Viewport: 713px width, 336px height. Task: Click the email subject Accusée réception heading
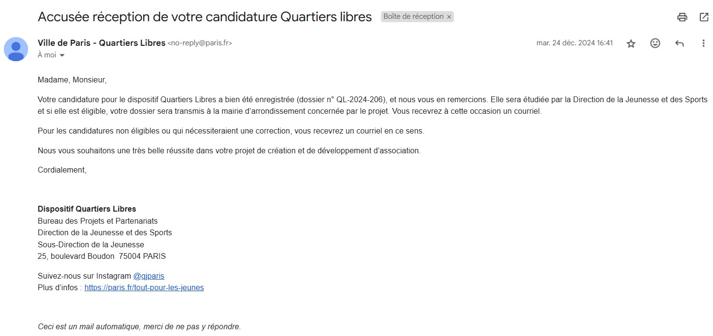(204, 17)
